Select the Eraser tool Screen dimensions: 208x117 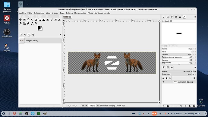pyautogui.click(x=55, y=20)
